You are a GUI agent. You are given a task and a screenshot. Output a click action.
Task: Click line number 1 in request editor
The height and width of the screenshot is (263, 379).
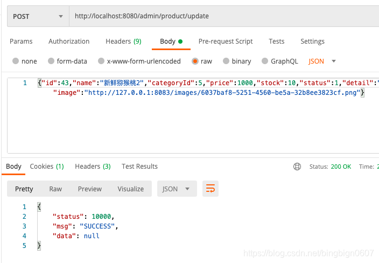coord(25,83)
